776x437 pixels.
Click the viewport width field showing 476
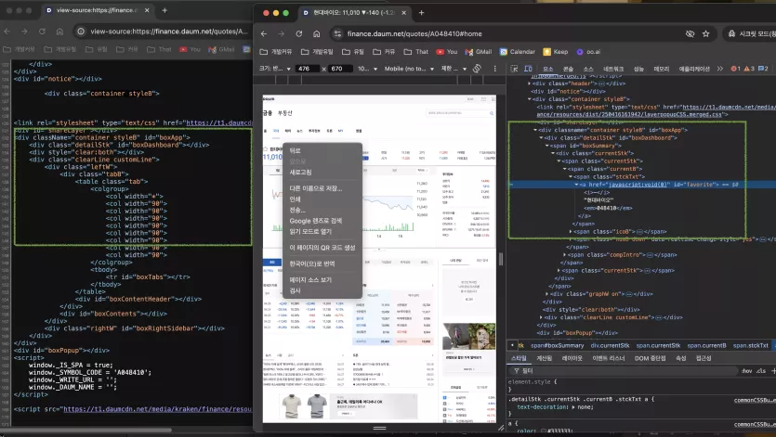point(308,69)
